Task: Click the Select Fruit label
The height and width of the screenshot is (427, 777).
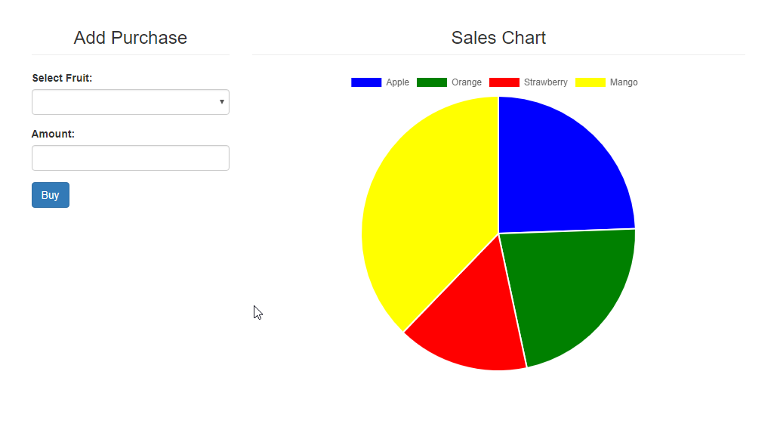Action: [x=62, y=78]
